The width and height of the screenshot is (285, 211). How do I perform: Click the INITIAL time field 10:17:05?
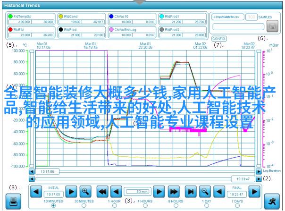point(53,194)
